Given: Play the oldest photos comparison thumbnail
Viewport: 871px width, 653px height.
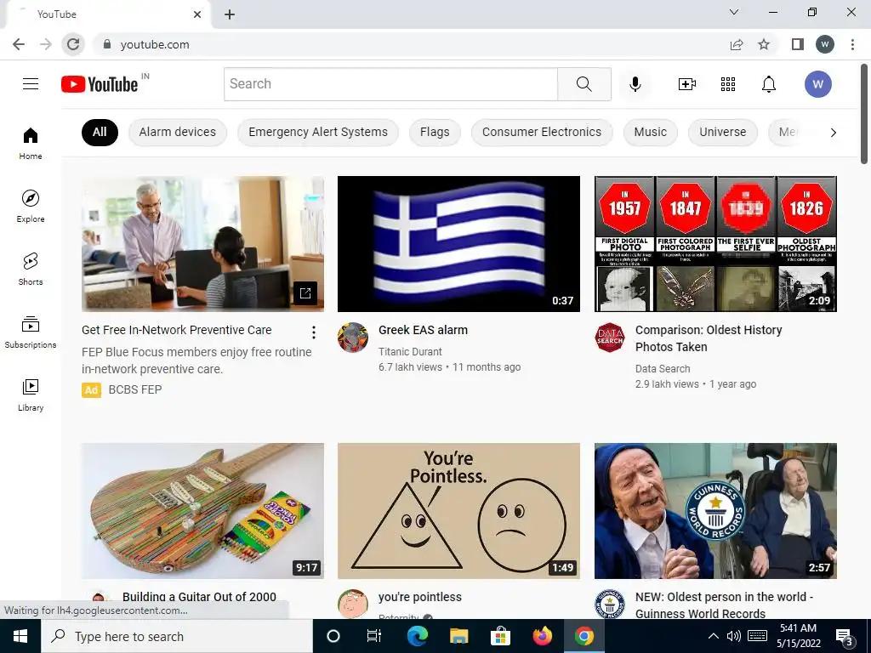Looking at the screenshot, I should [715, 244].
